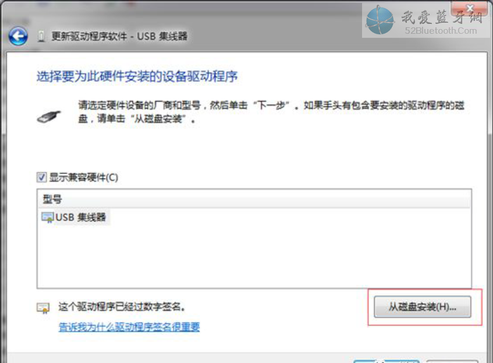Click empty area of the model list
493x363 pixels.
tap(253, 256)
